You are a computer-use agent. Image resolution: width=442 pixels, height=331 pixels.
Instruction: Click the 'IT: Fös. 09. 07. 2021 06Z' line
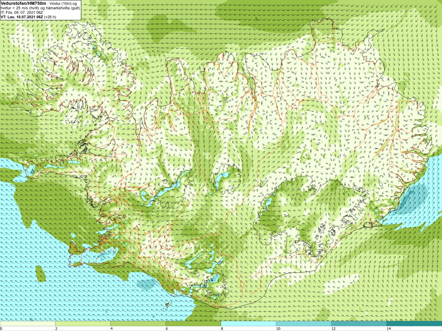tap(22, 12)
